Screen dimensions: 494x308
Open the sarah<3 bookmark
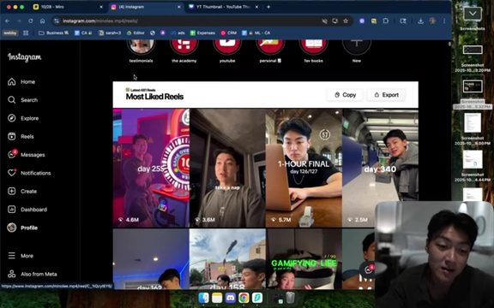(x=110, y=33)
